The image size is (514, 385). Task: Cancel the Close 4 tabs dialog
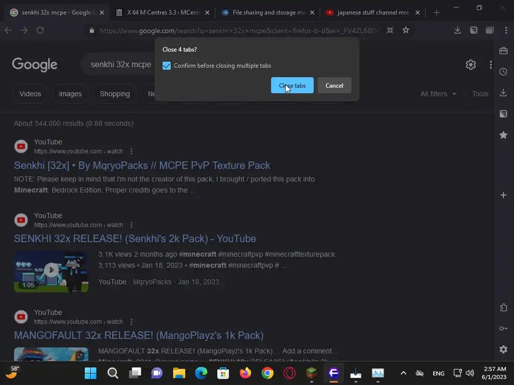[x=334, y=85]
